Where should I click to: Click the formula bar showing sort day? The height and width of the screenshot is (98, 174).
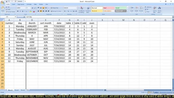click(x=99, y=17)
